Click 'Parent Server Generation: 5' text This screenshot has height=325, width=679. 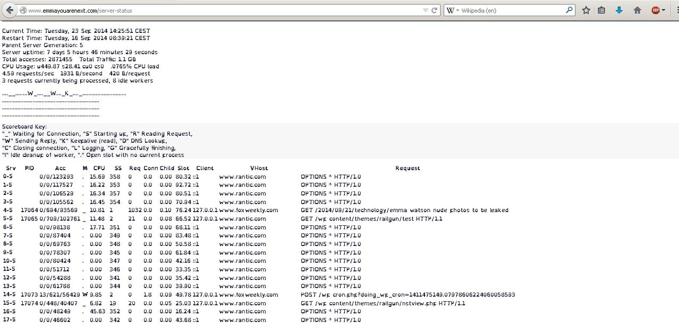[x=43, y=45]
